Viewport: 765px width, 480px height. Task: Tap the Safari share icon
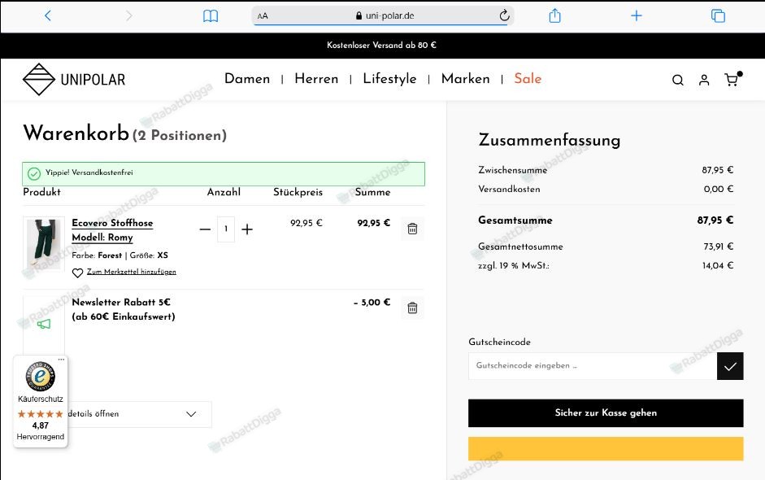pyautogui.click(x=555, y=15)
